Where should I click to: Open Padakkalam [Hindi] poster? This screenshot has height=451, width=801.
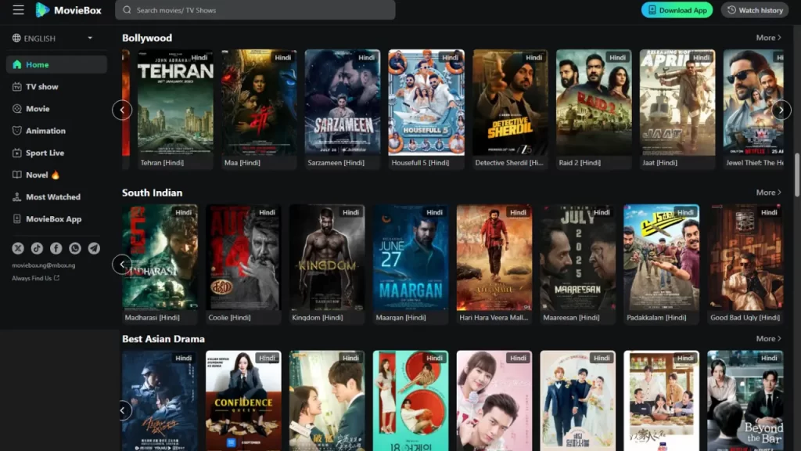coord(662,257)
